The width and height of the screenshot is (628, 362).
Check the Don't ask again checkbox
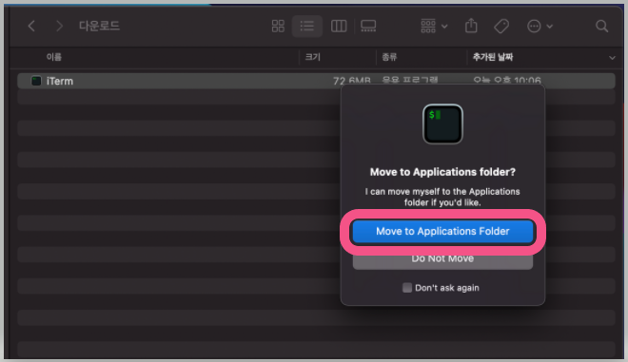point(407,288)
